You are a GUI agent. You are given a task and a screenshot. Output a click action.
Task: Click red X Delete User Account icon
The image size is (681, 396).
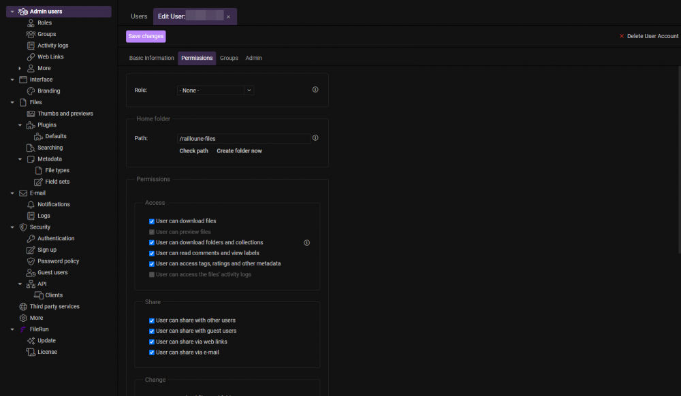(622, 36)
